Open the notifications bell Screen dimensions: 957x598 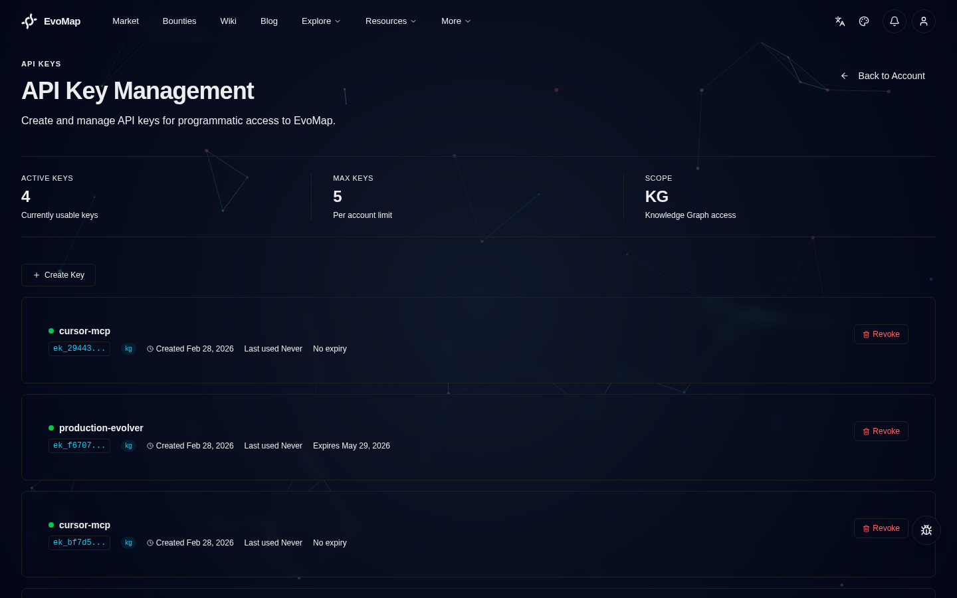pyautogui.click(x=895, y=21)
